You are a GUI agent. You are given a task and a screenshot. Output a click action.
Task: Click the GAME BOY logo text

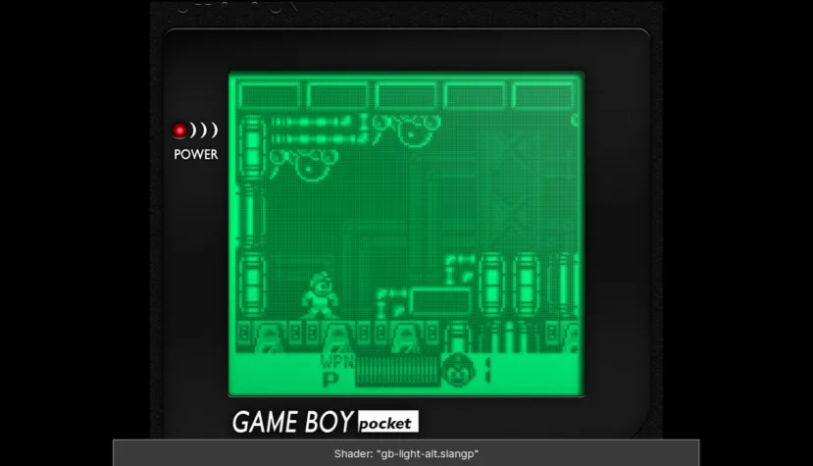point(293,422)
